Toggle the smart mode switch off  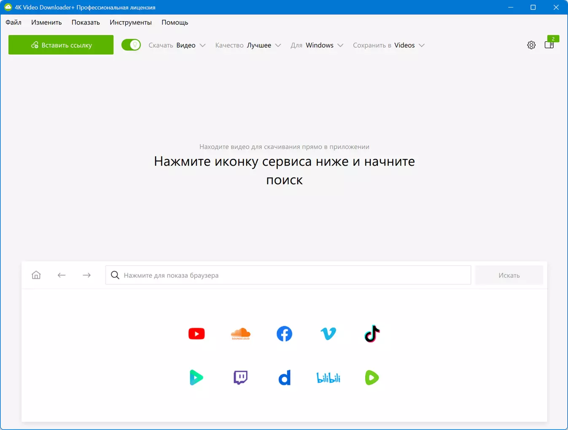point(131,45)
